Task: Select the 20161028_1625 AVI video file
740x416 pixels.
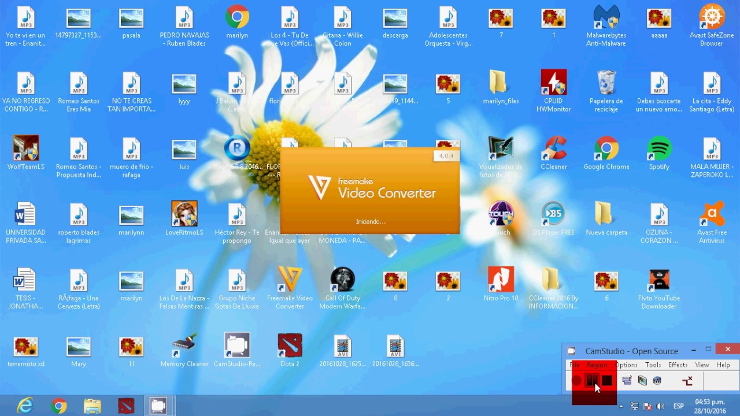Action: click(x=342, y=351)
